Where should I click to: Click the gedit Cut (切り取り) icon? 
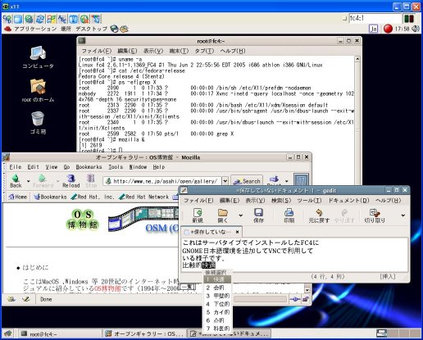click(x=375, y=213)
